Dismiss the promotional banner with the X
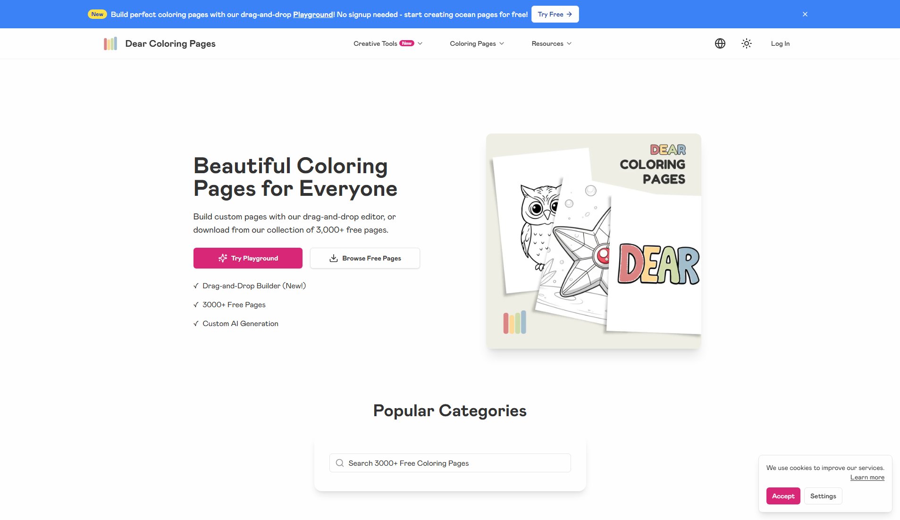This screenshot has width=900, height=520. (x=805, y=14)
